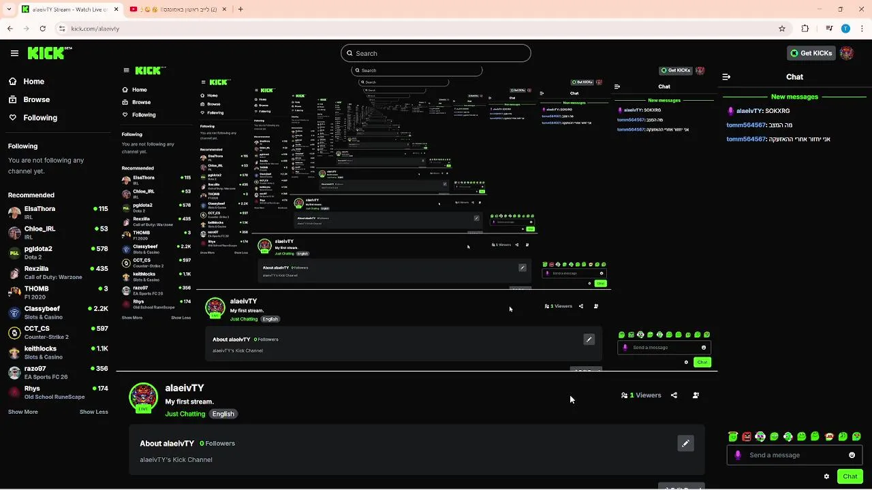
Task: Open a new browser tab
Action: point(240,10)
